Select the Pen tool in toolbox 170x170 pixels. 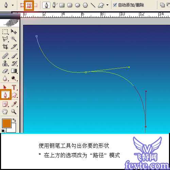(5, 95)
